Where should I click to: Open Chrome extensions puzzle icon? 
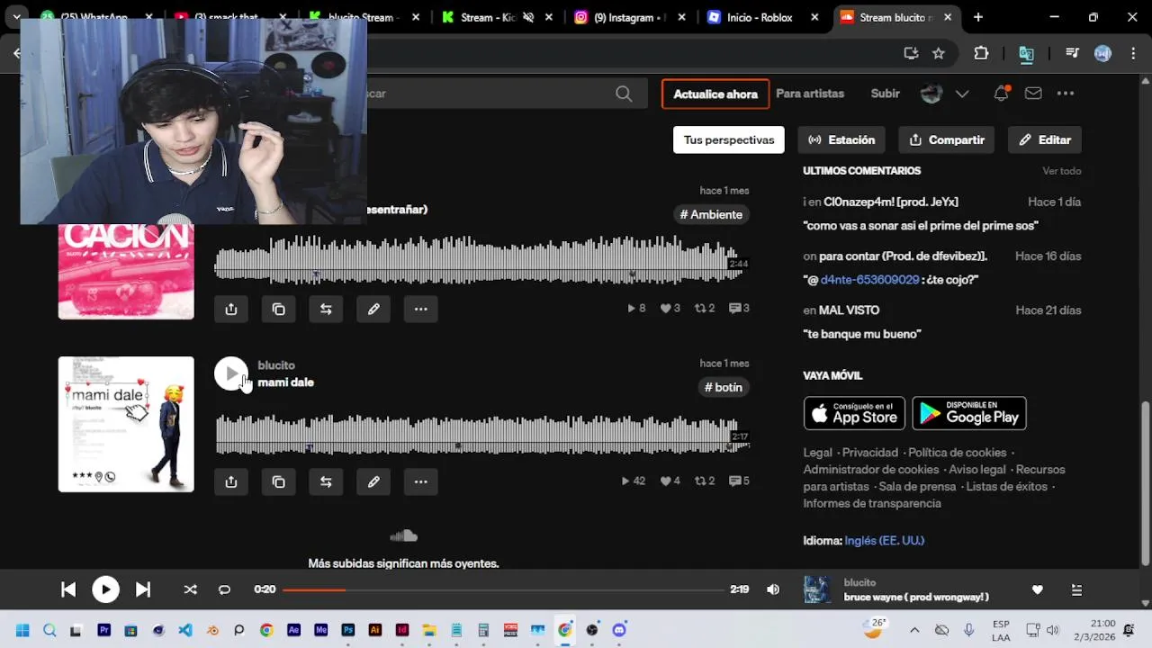coord(981,53)
